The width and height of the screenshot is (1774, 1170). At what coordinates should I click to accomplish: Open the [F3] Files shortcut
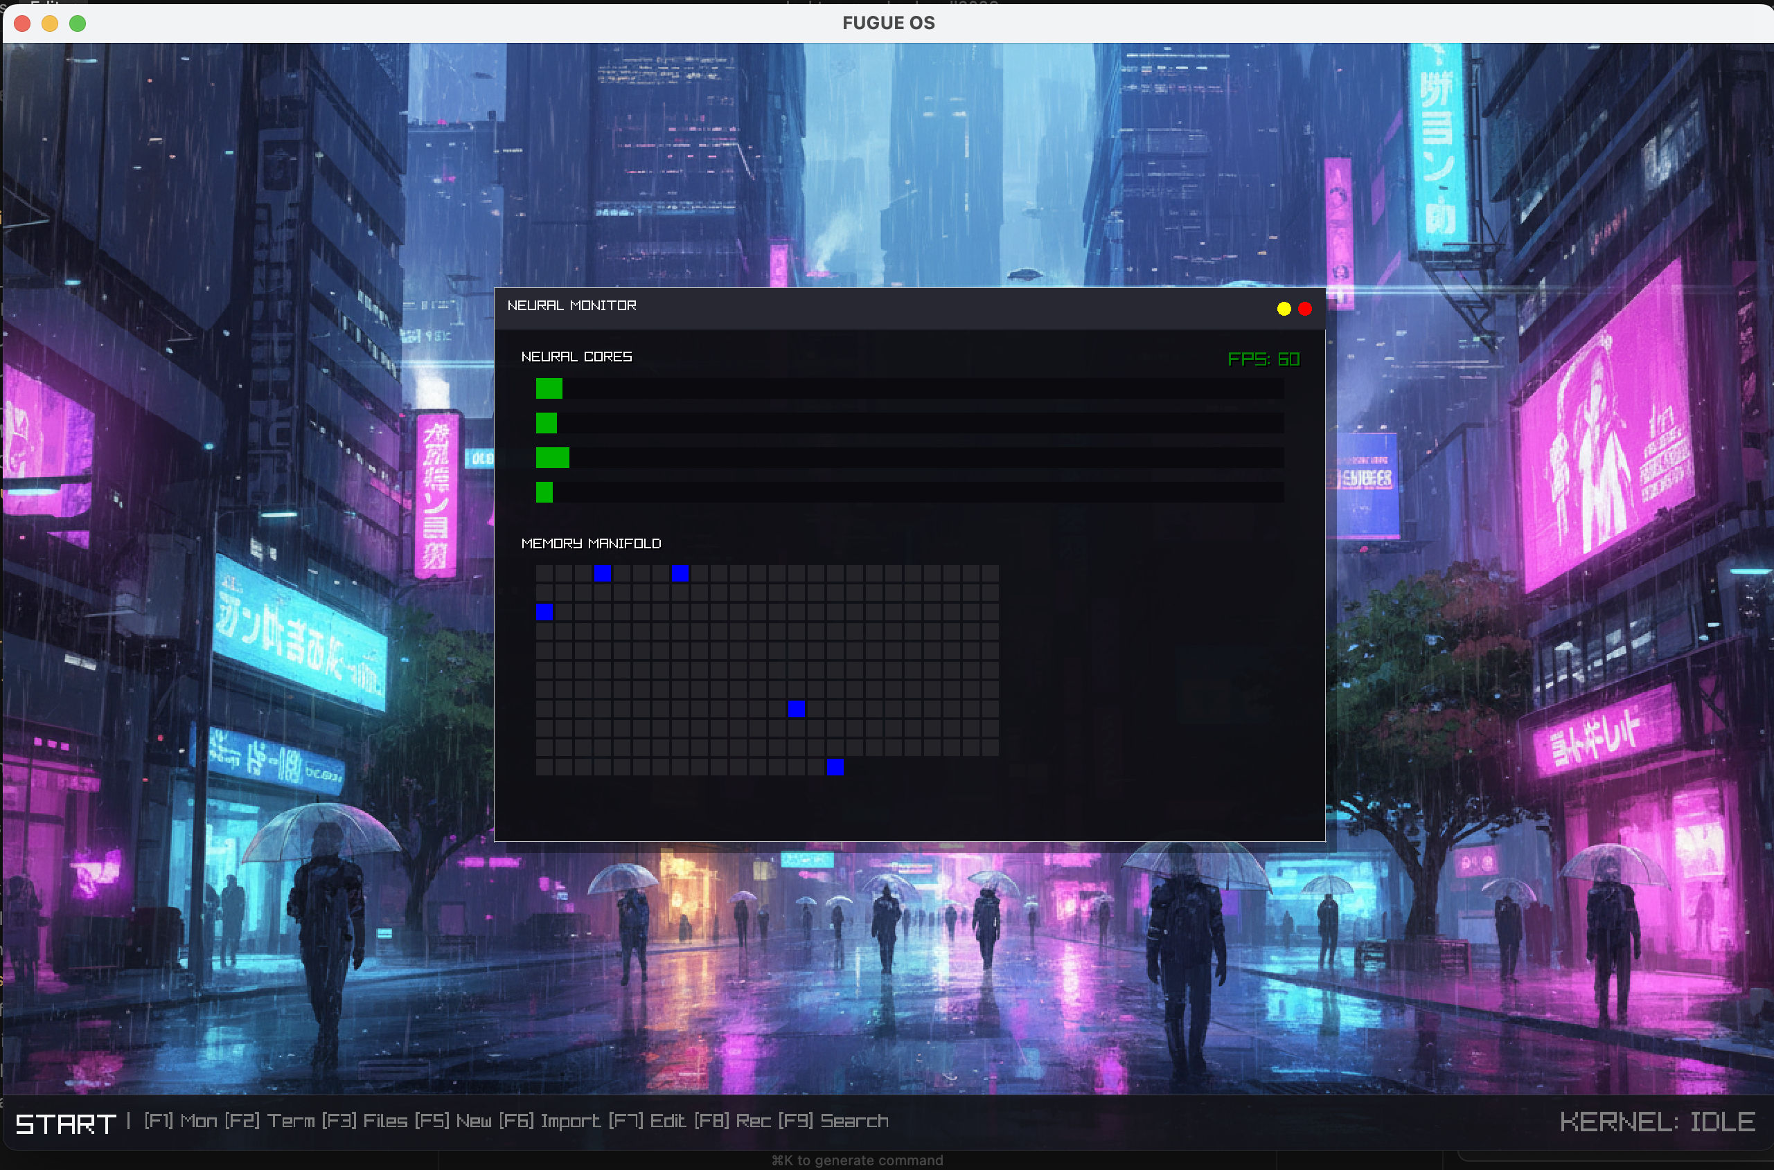pos(365,1121)
